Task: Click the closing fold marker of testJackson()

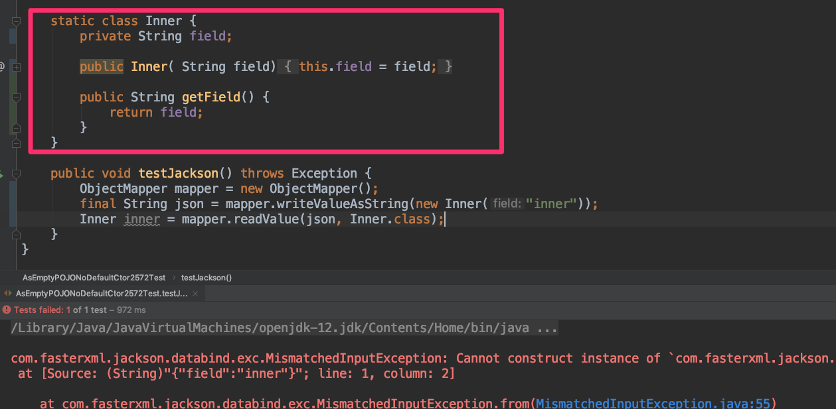Action: click(x=17, y=234)
